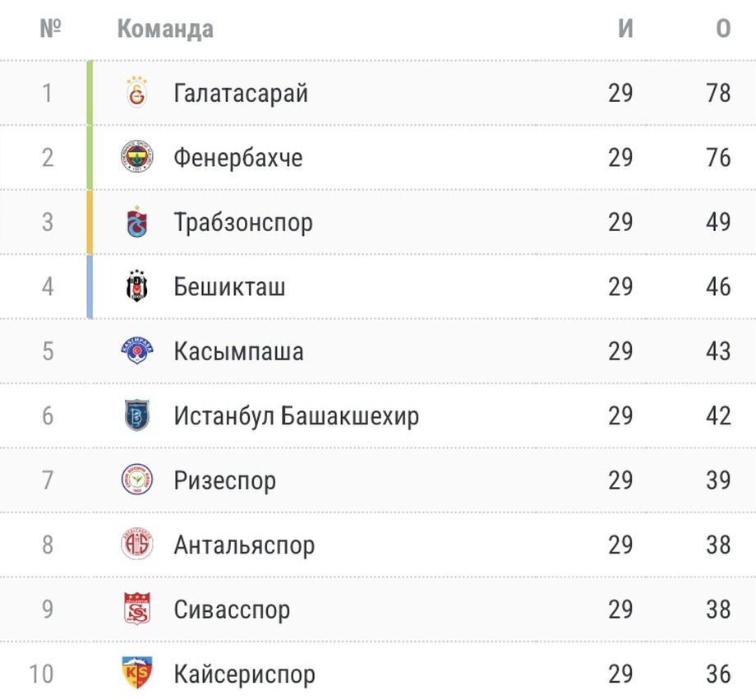
Task: Click the Antalyaspor team logo
Action: pyautogui.click(x=136, y=545)
